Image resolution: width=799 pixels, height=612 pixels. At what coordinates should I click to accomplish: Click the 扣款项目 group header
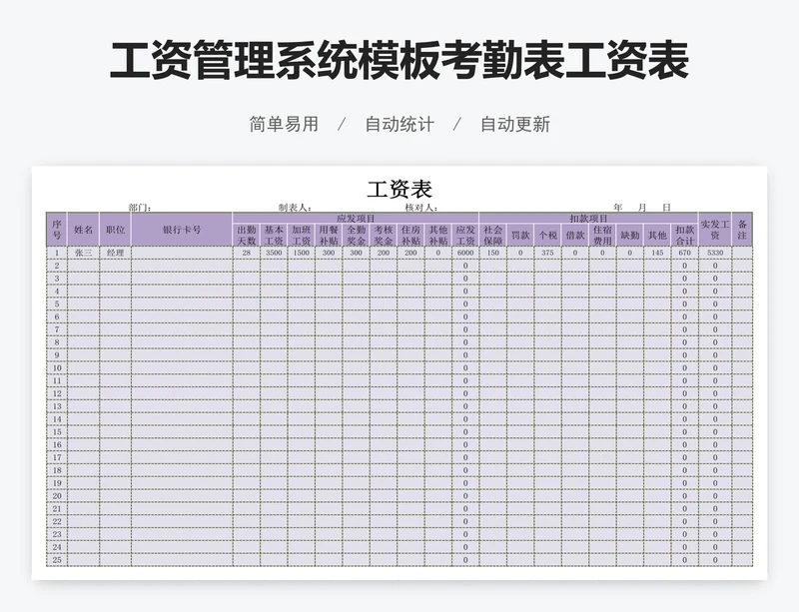[588, 218]
